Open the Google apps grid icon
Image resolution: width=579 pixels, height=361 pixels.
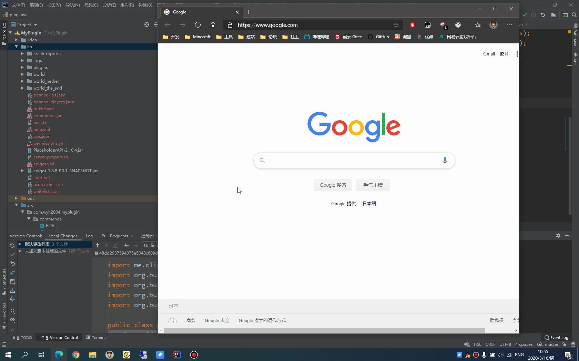coord(517,54)
